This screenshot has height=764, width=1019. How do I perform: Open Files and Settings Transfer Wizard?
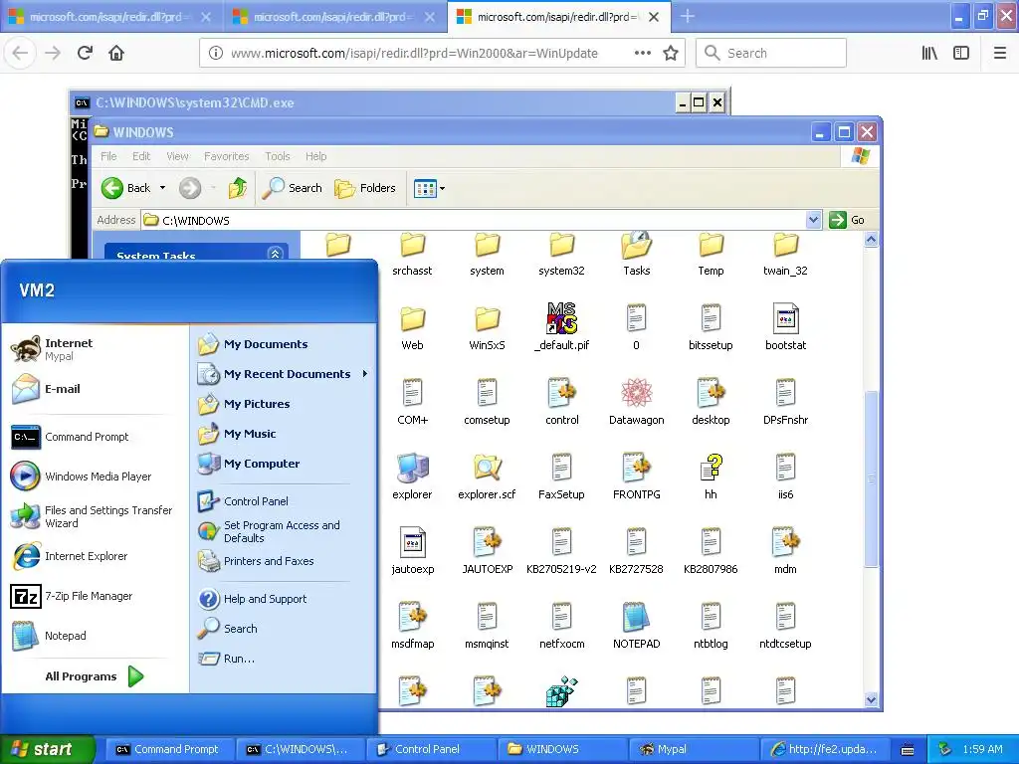(x=92, y=516)
